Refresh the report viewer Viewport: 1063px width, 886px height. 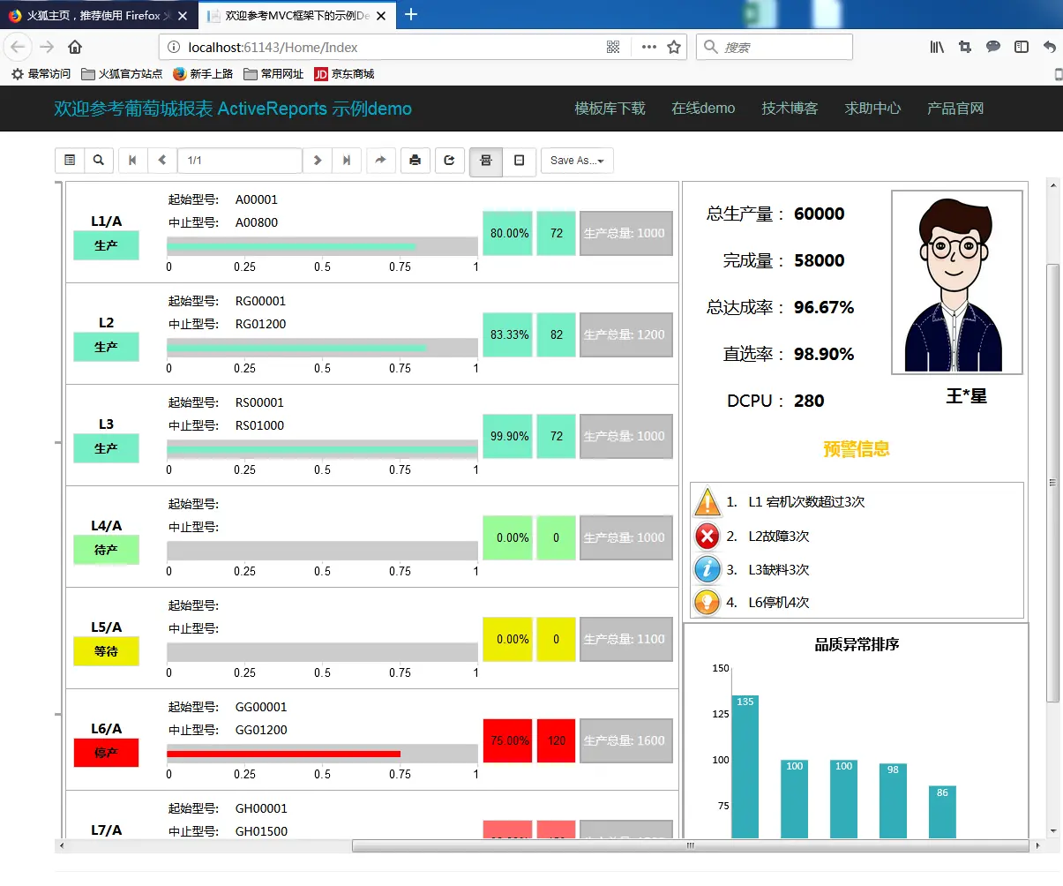coord(449,161)
